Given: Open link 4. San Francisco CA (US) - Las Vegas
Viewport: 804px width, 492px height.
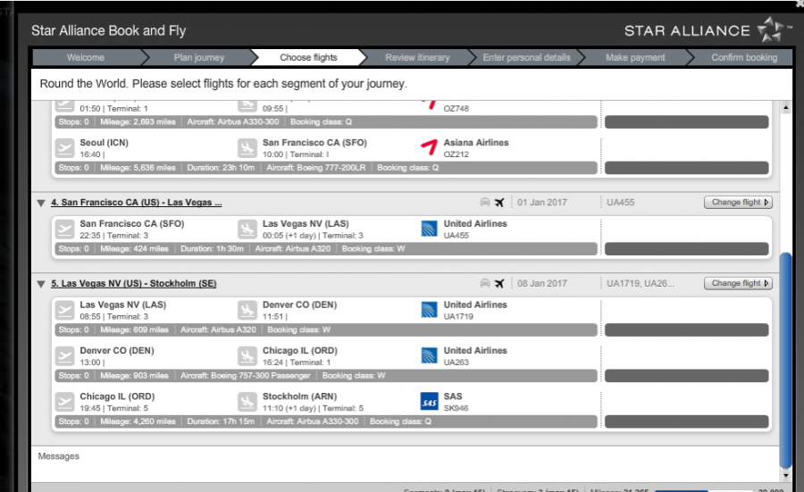Looking at the screenshot, I should tap(137, 203).
